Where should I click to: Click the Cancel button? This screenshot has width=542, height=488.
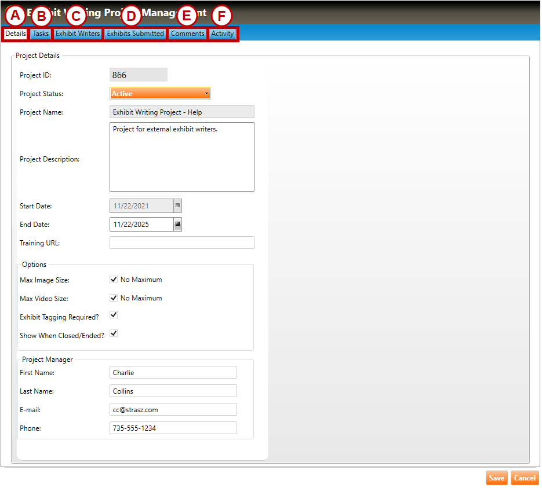coord(525,478)
